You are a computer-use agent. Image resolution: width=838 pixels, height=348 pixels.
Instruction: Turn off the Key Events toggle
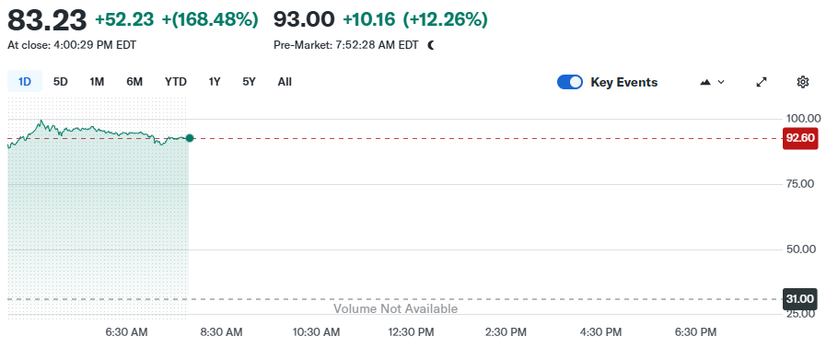tap(570, 82)
